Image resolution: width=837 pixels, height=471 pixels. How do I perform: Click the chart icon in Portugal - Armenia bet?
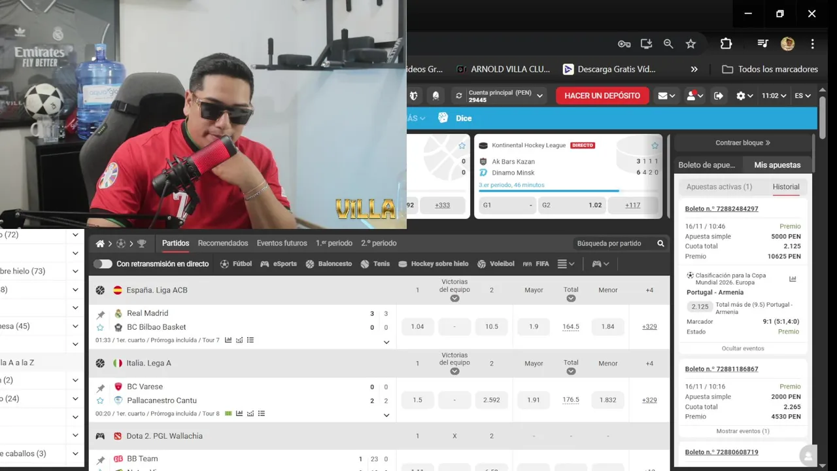793,279
